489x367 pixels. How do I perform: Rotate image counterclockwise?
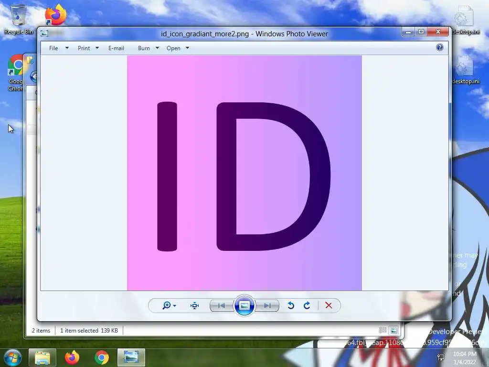tap(291, 305)
